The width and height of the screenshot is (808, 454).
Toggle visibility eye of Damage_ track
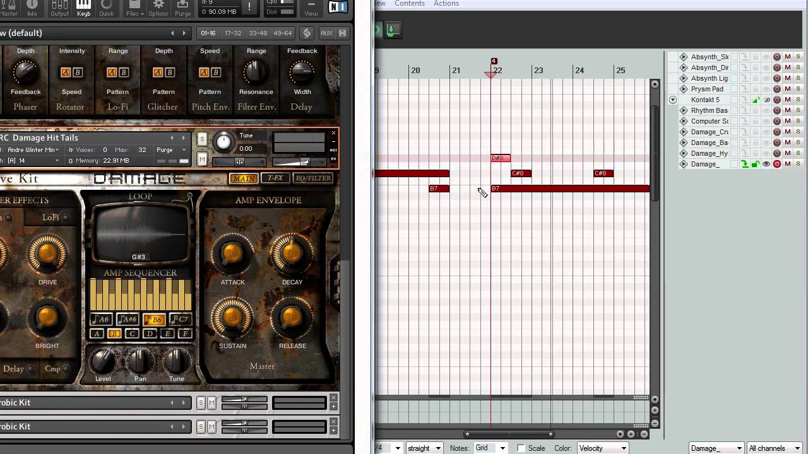[766, 164]
